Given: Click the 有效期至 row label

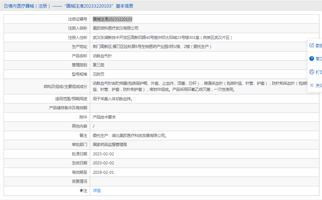Looking at the screenshot, I should click(79, 172).
